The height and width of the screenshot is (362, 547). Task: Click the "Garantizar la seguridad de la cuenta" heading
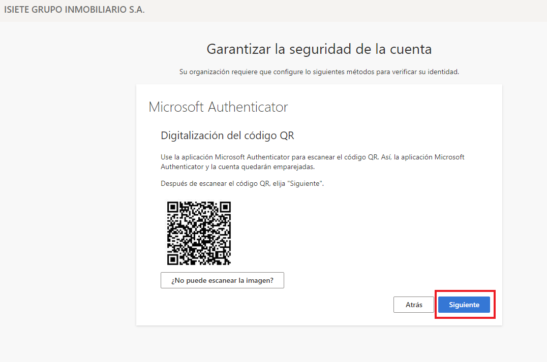pos(319,49)
